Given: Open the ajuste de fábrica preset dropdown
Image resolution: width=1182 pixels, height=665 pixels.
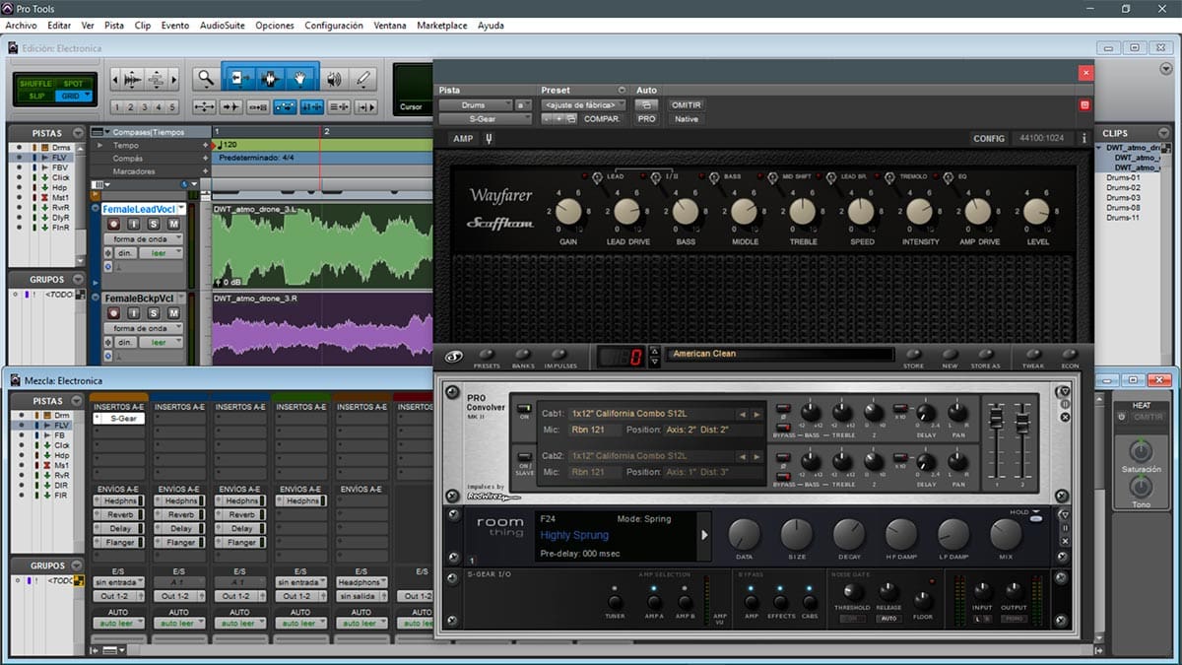Looking at the screenshot, I should [x=583, y=104].
